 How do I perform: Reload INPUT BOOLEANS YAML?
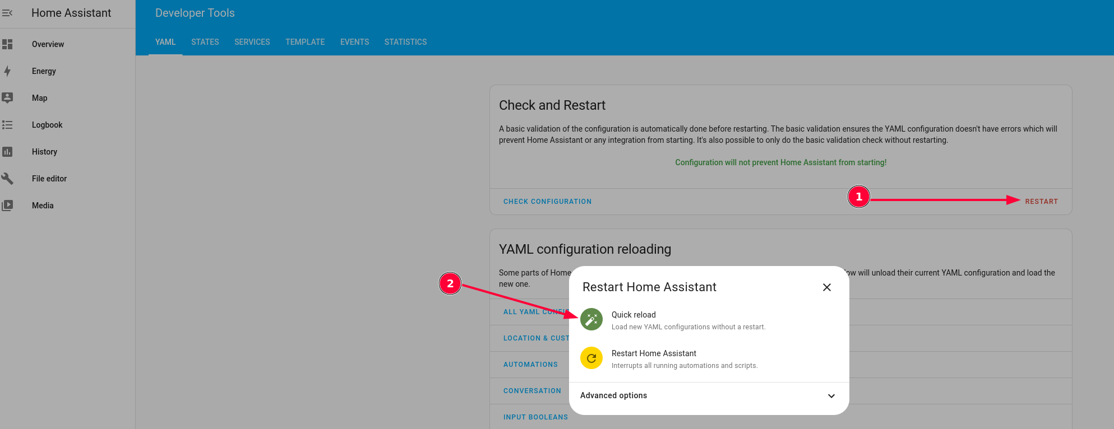click(x=535, y=417)
